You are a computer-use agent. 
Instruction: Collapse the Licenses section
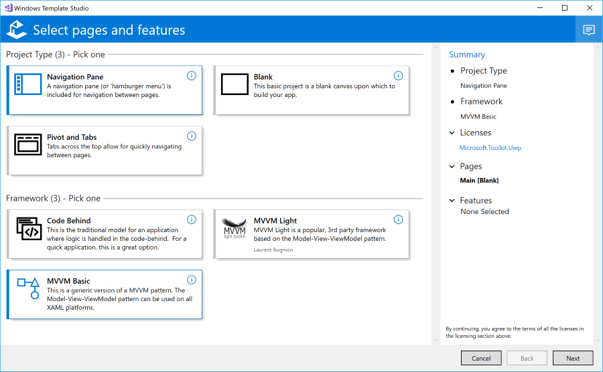452,133
